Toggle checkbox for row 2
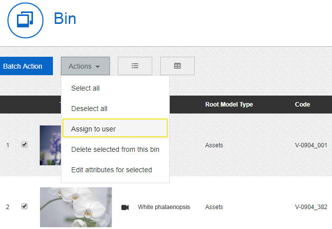The height and width of the screenshot is (229, 332). coord(24,207)
